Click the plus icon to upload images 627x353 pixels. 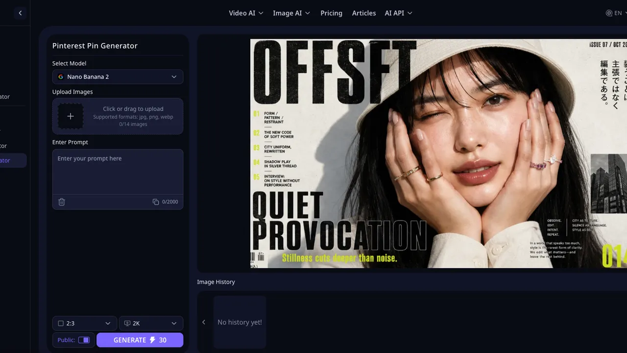point(71,116)
